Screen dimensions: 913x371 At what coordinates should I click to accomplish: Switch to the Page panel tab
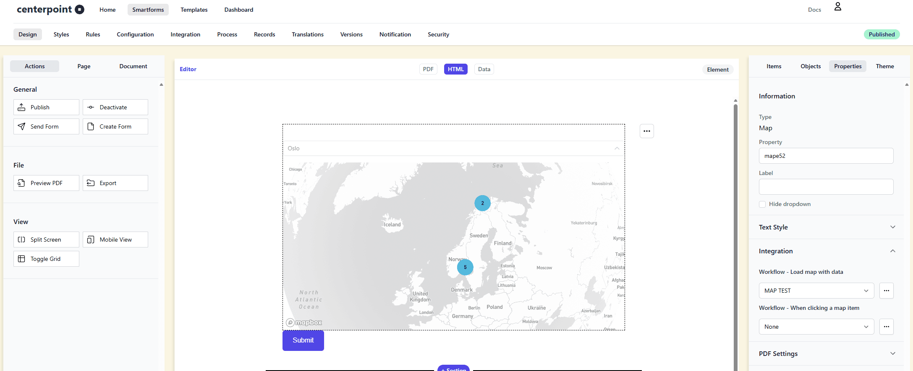coord(84,66)
